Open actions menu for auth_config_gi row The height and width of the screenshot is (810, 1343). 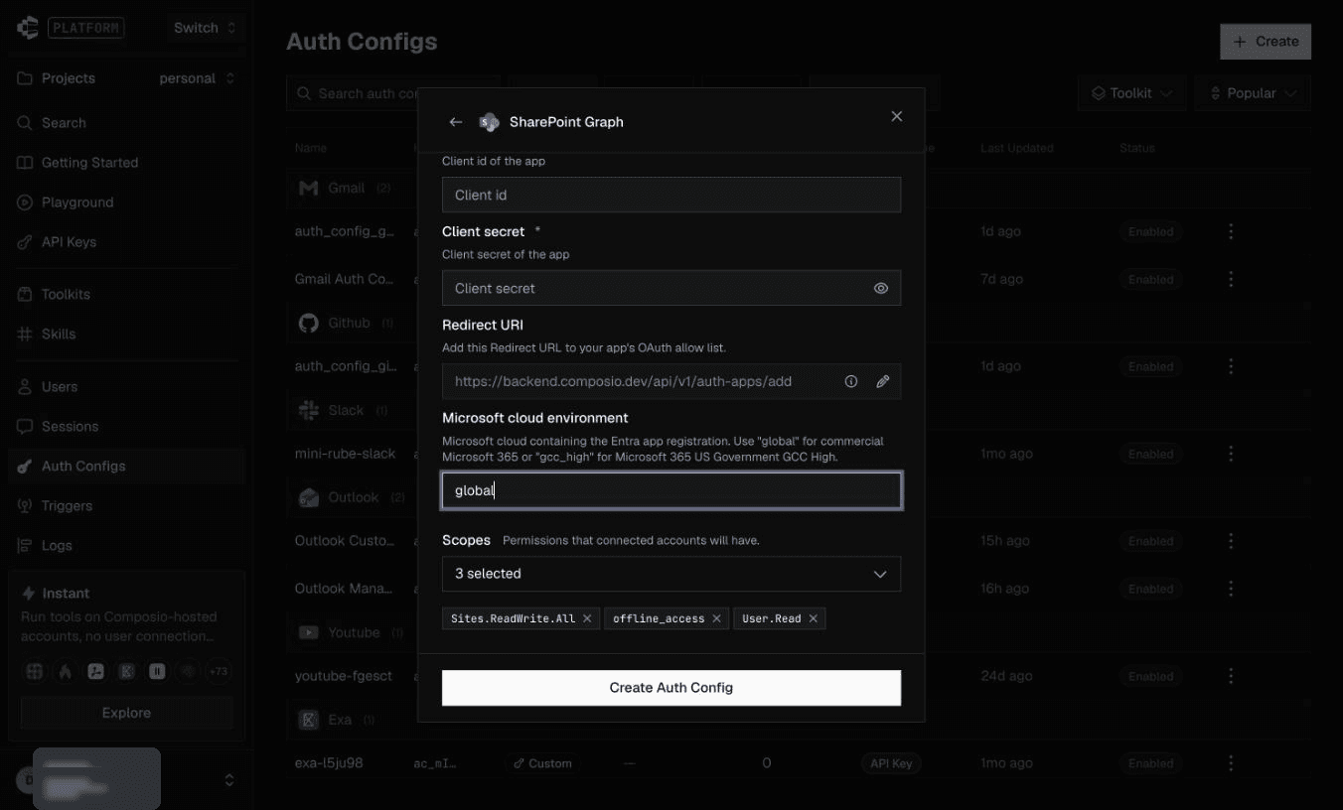1231,366
